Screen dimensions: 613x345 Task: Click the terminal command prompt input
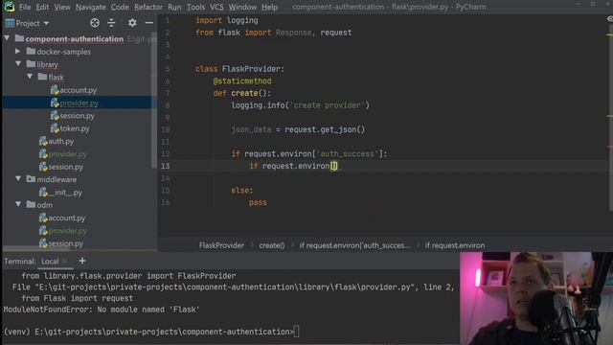click(x=296, y=332)
